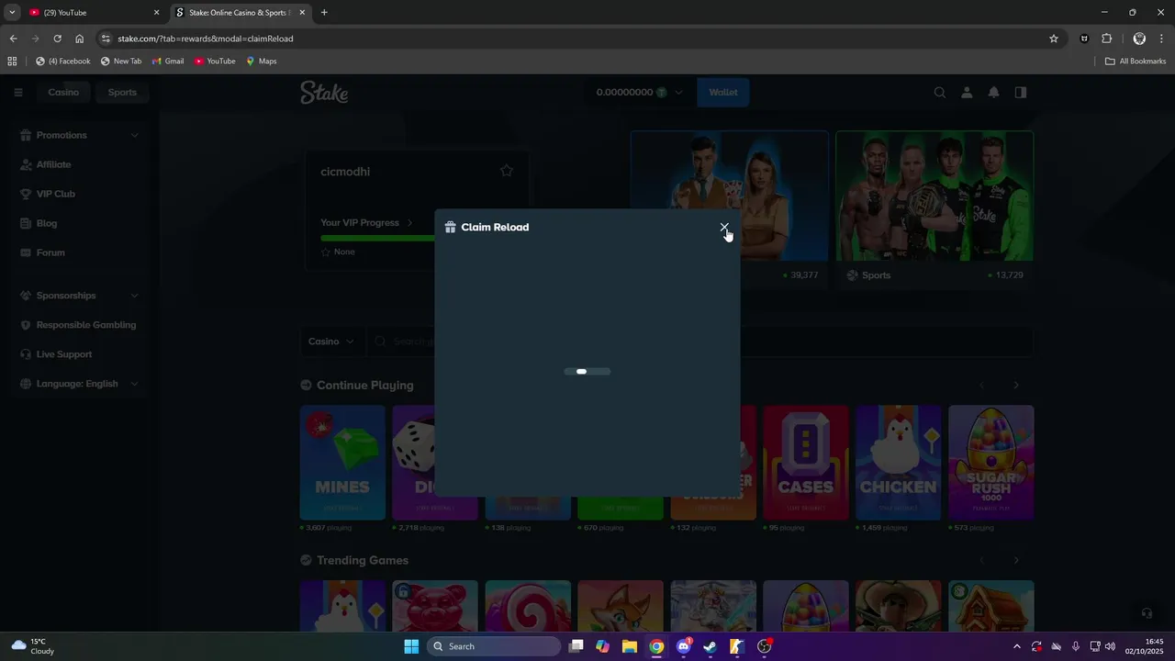
Task: Click the floating support headset button
Action: [1146, 613]
